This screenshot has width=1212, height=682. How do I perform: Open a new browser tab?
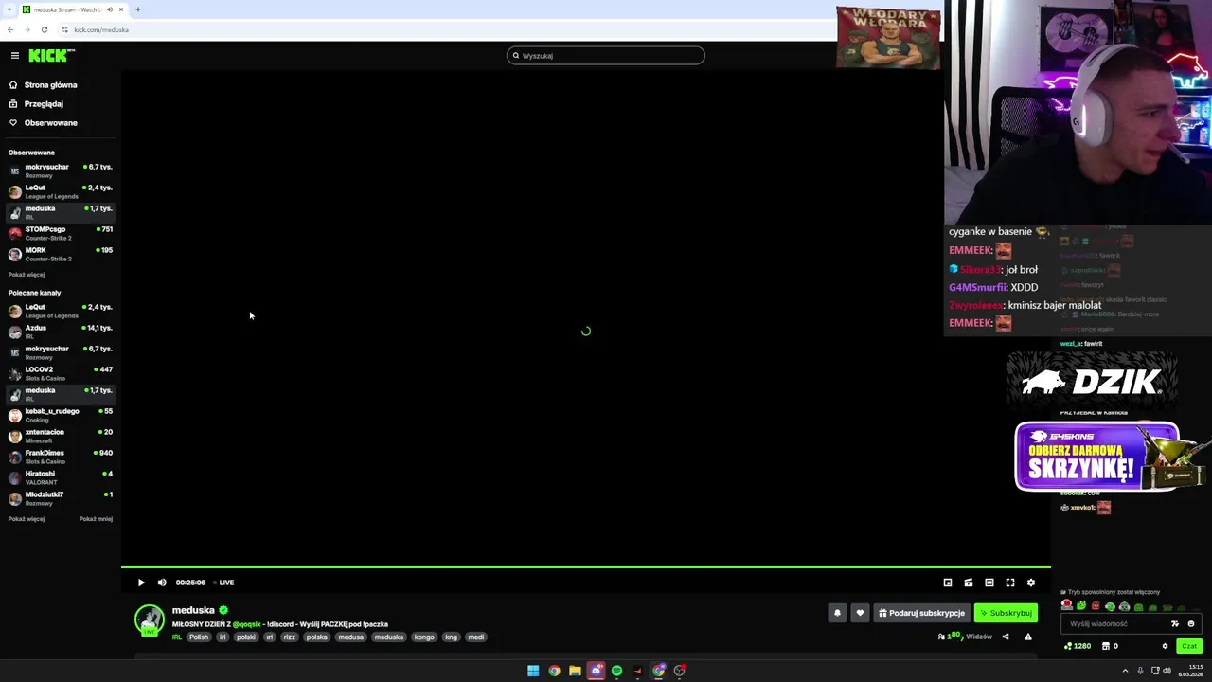point(137,9)
